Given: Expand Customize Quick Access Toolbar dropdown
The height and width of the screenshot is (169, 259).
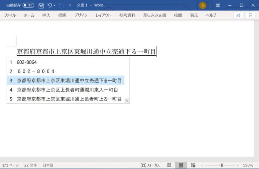Looking at the screenshot, I should click(70, 6).
